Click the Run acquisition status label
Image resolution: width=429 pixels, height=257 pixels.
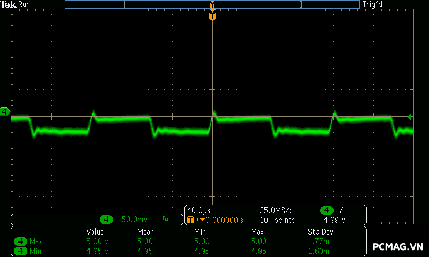click(x=25, y=4)
